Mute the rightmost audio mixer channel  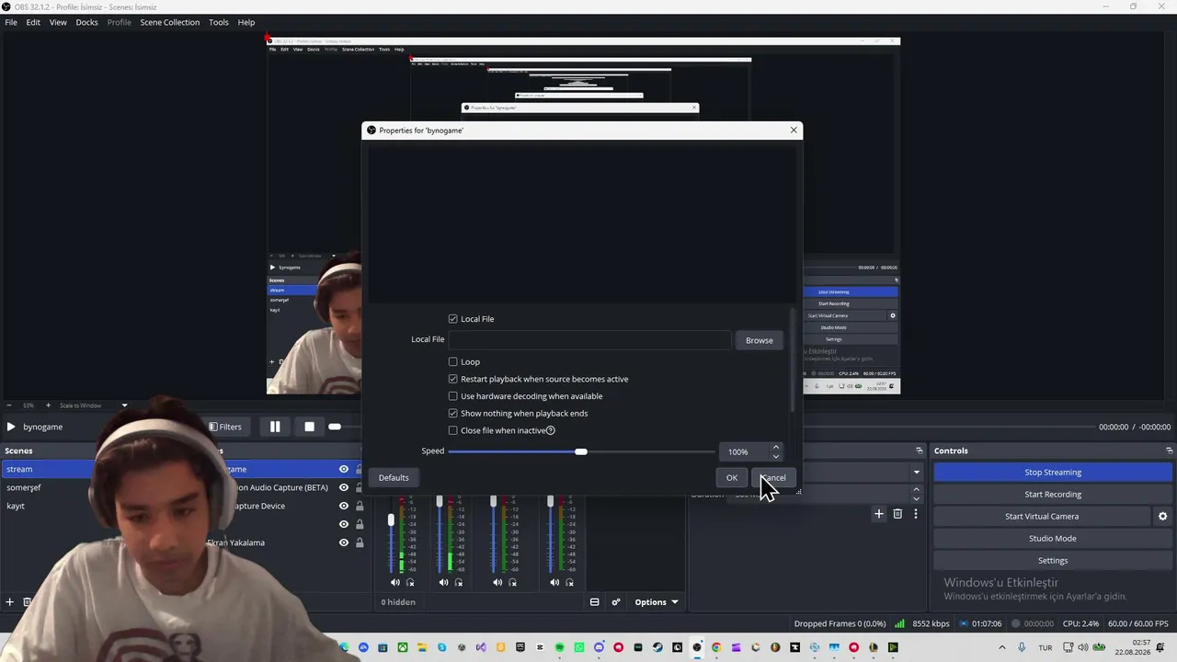[554, 582]
